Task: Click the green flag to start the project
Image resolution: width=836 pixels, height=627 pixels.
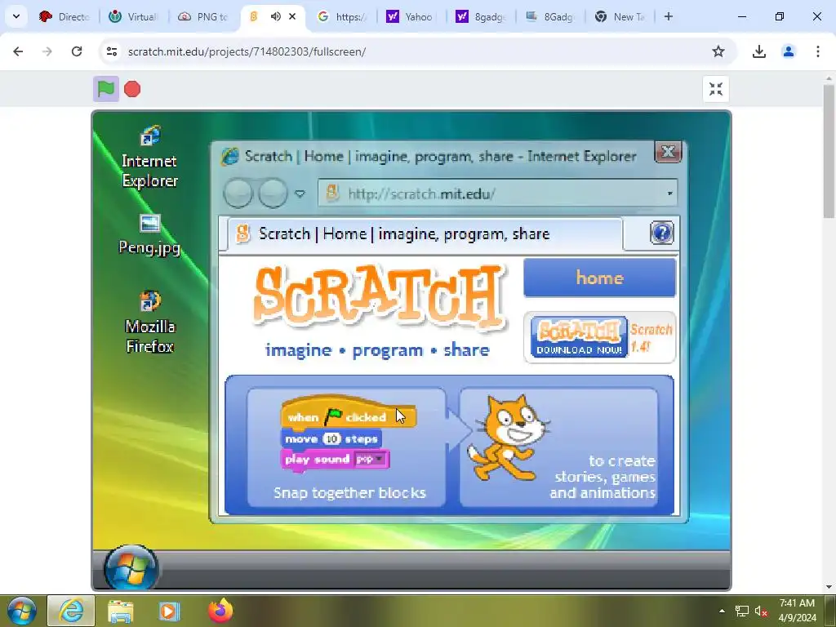Action: pyautogui.click(x=105, y=89)
